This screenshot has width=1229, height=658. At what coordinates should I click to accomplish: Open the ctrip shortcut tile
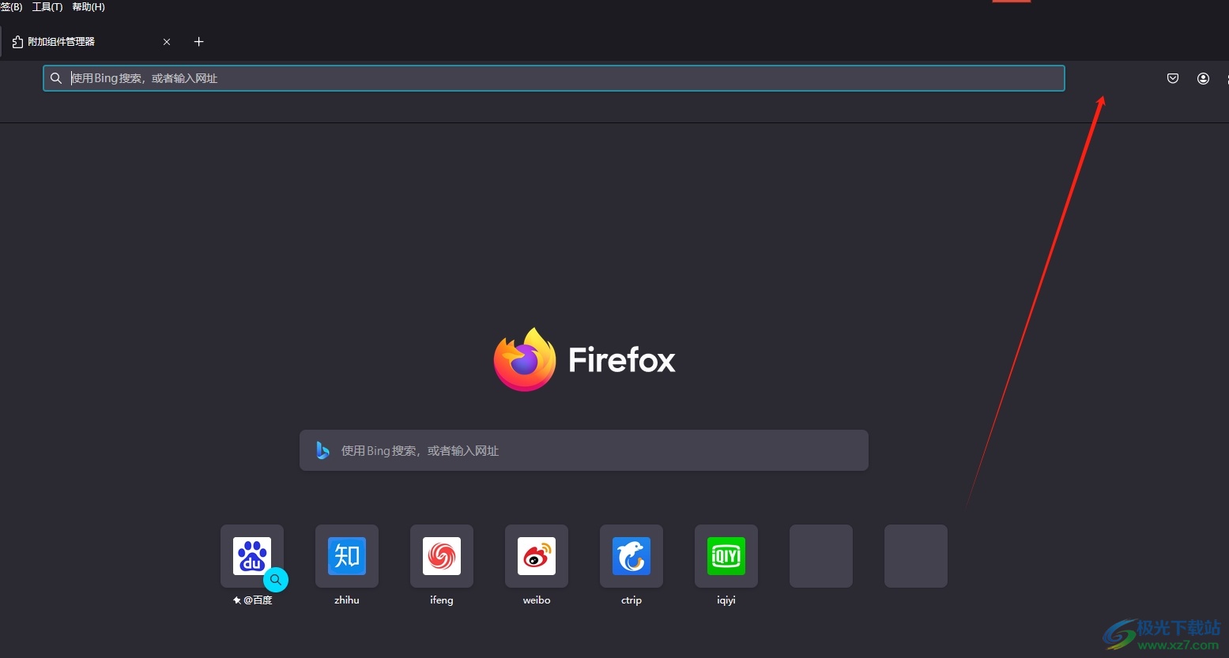click(631, 556)
